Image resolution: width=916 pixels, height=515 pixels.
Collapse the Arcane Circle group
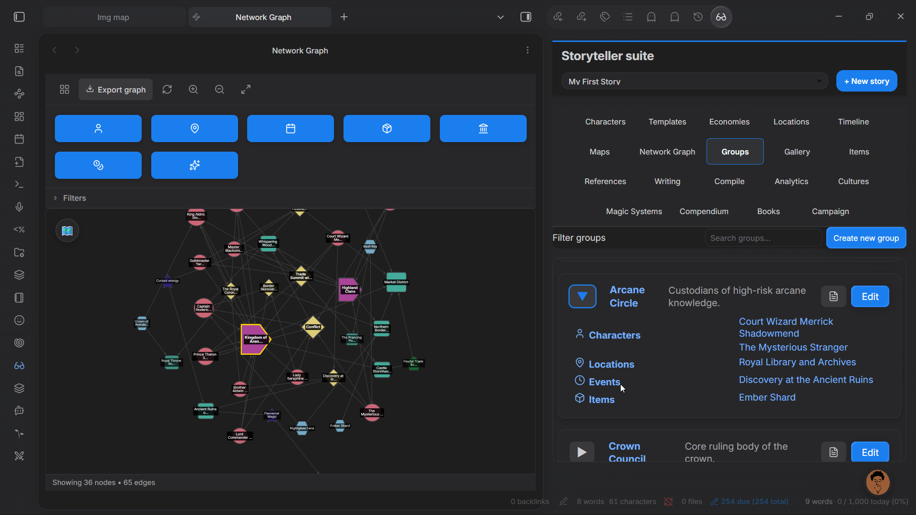(x=582, y=297)
